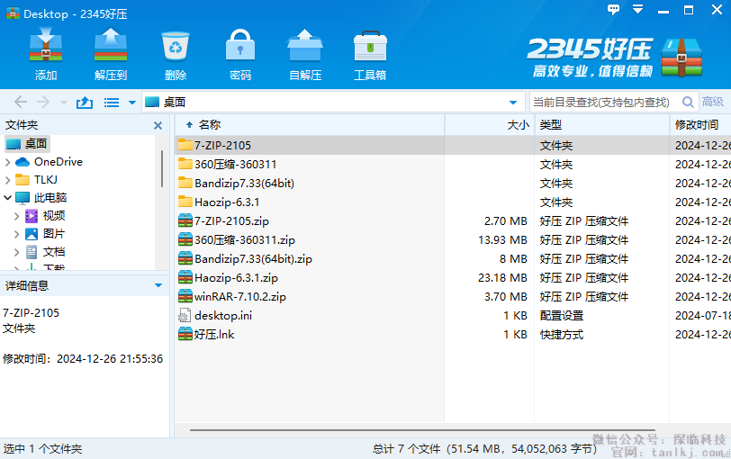This screenshot has height=459, width=731.
Task: Select the Haozip-6.3.1.zip file
Action: [x=453, y=278]
